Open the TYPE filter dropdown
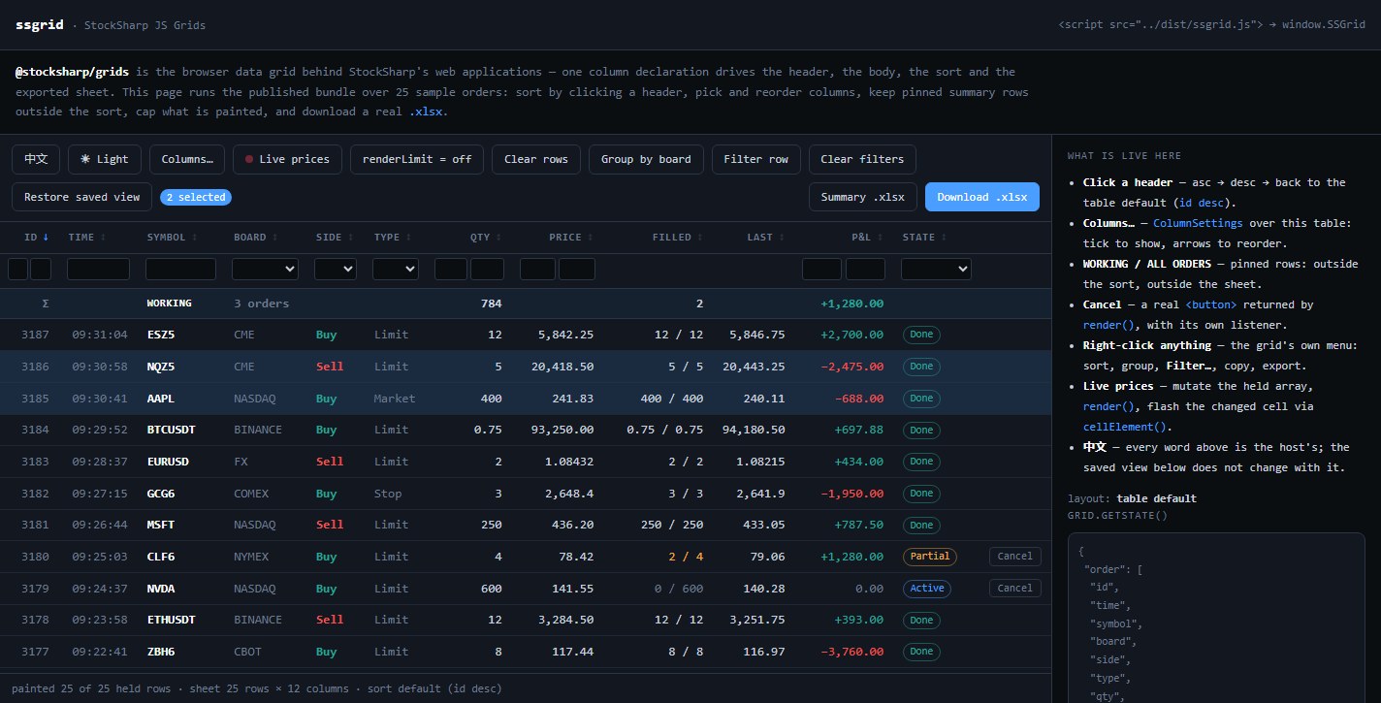 tap(396, 269)
